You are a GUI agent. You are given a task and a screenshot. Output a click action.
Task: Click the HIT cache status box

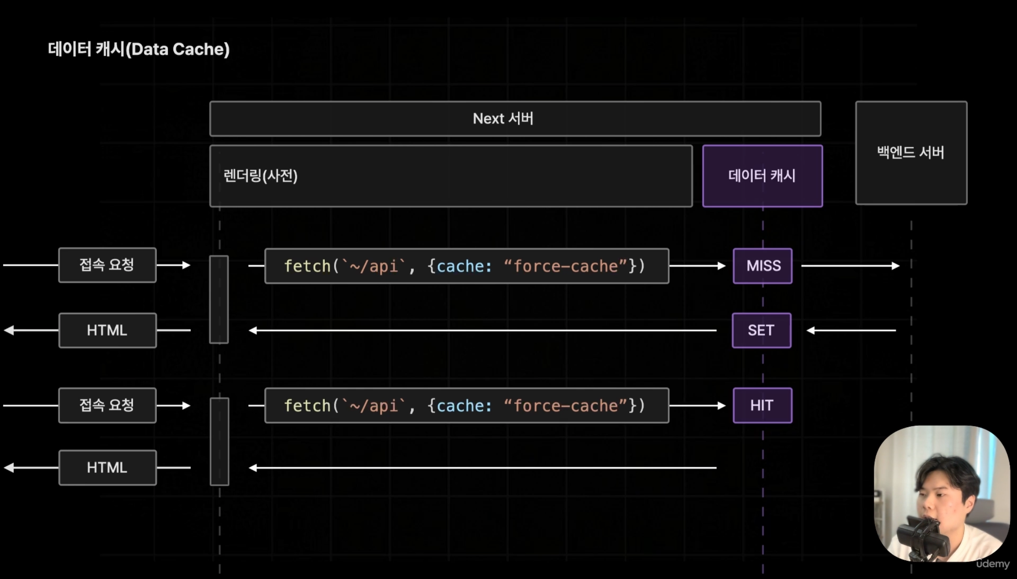point(762,405)
